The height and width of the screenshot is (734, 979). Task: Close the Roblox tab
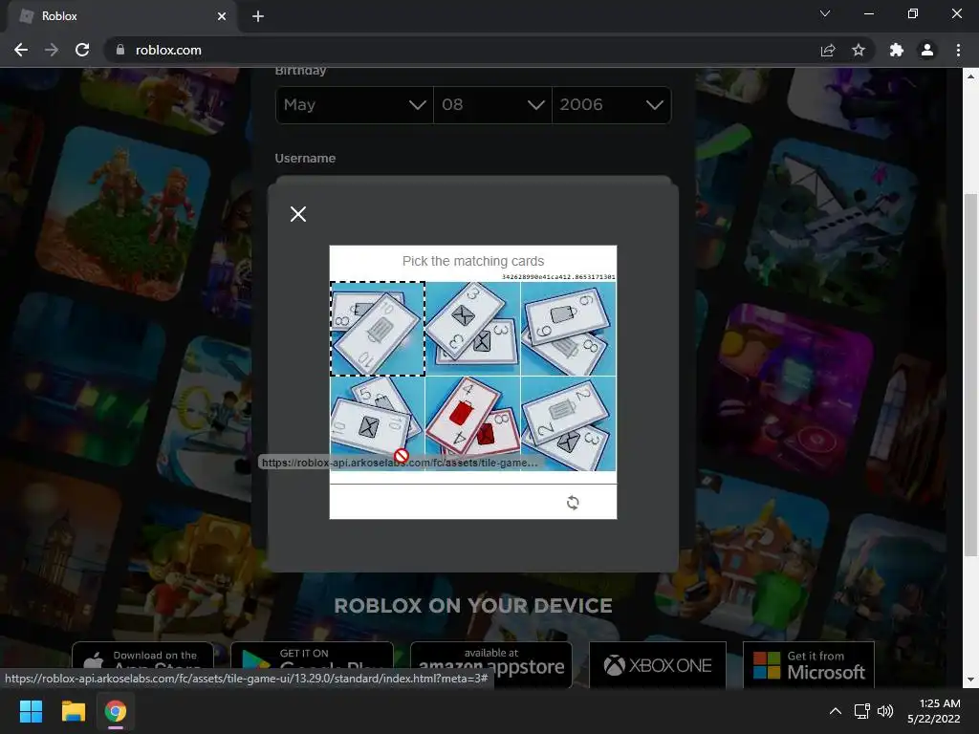pos(222,16)
